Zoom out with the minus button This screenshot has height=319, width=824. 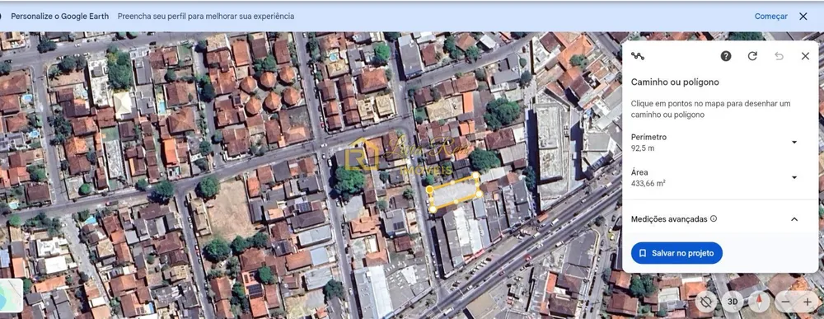785,303
